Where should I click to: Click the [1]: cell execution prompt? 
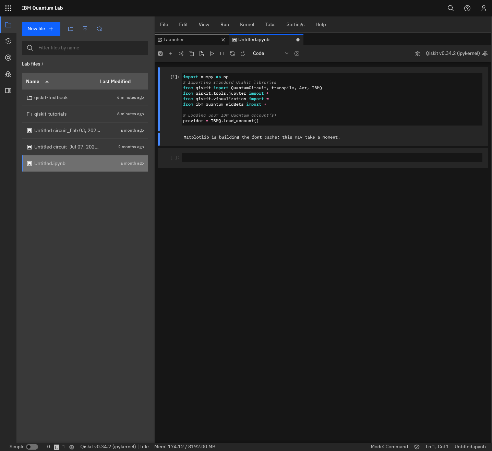point(175,77)
